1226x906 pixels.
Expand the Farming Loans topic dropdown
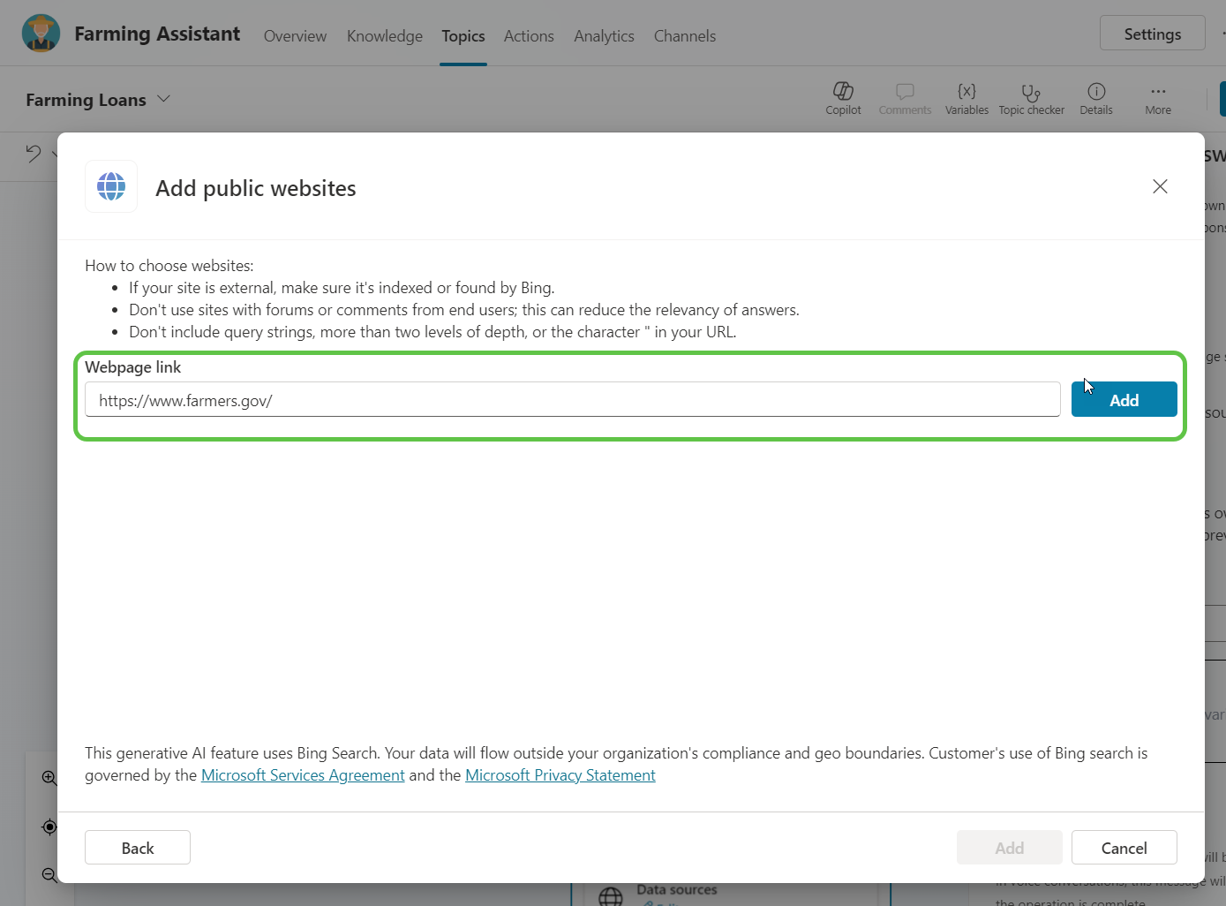pyautogui.click(x=163, y=99)
